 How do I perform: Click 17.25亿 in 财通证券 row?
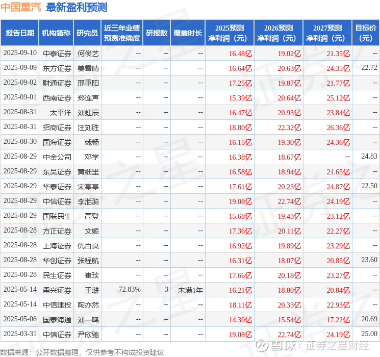240,83
